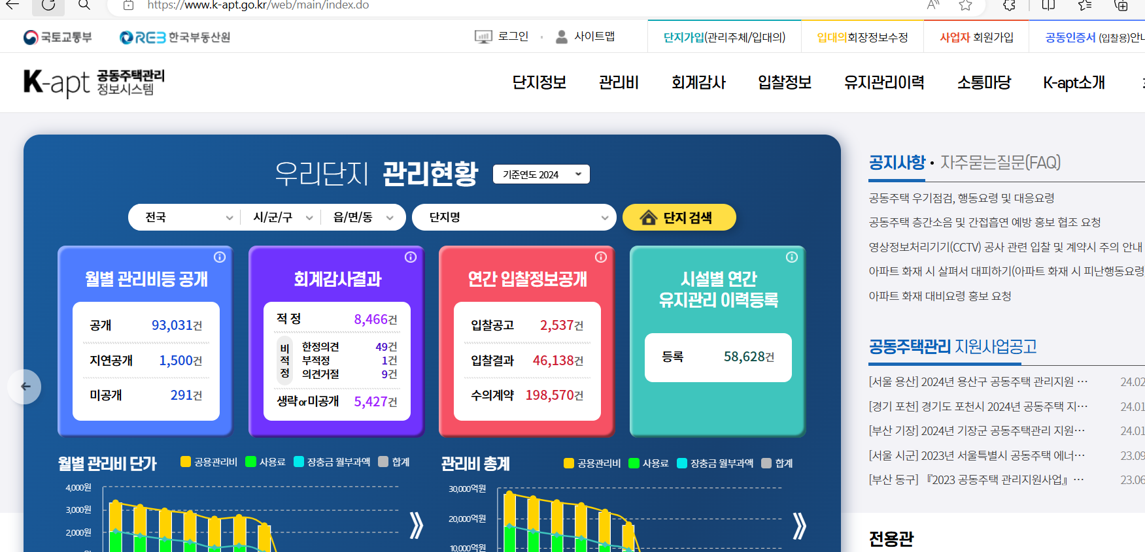This screenshot has width=1145, height=552.
Task: Click 공동주택관리 지원사업공고 heading
Action: [x=953, y=346]
